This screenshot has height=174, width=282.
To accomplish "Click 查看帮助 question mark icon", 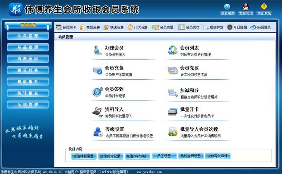I will 227,7.
